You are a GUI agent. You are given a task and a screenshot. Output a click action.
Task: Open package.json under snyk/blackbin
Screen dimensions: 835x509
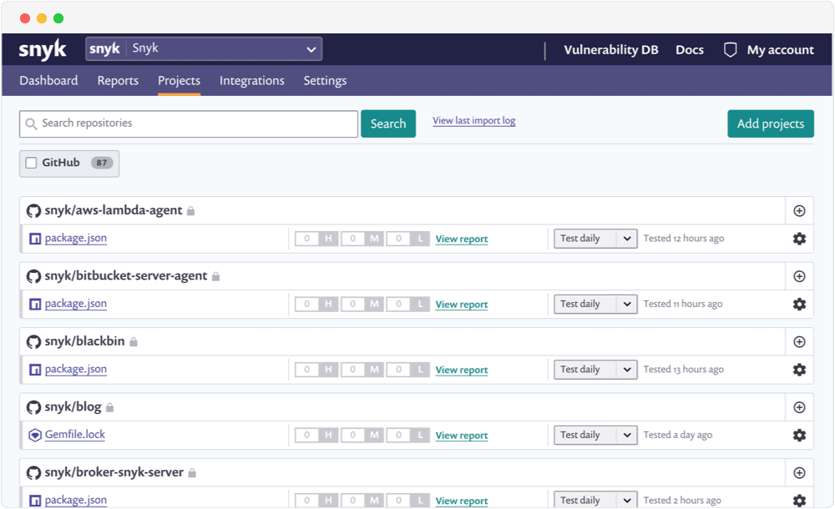coord(76,369)
